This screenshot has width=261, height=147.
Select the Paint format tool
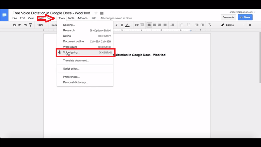31,25
